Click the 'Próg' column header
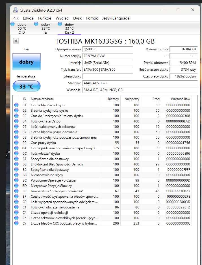Image resolution: width=202 pixels, height=265 pixels. click(151, 99)
